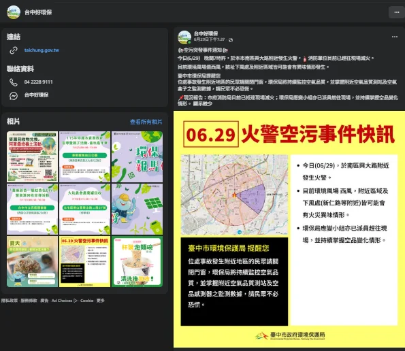Open the 夏天 food photo thumbnail

[32, 261]
